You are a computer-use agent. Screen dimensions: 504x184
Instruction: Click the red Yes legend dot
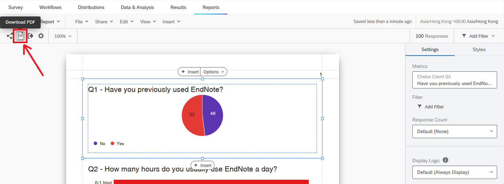point(112,143)
